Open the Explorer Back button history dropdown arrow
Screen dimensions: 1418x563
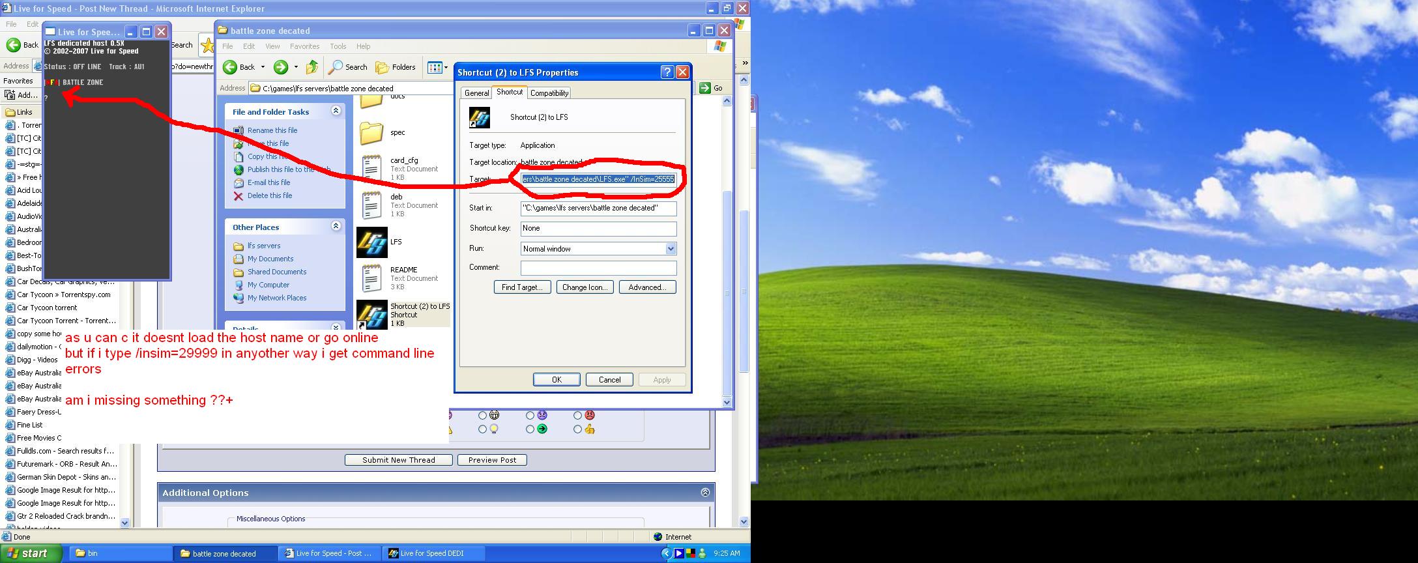263,67
